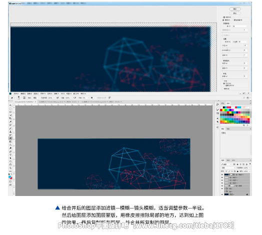Click the background red color swatch
The height and width of the screenshot is (235, 262).
(11, 178)
